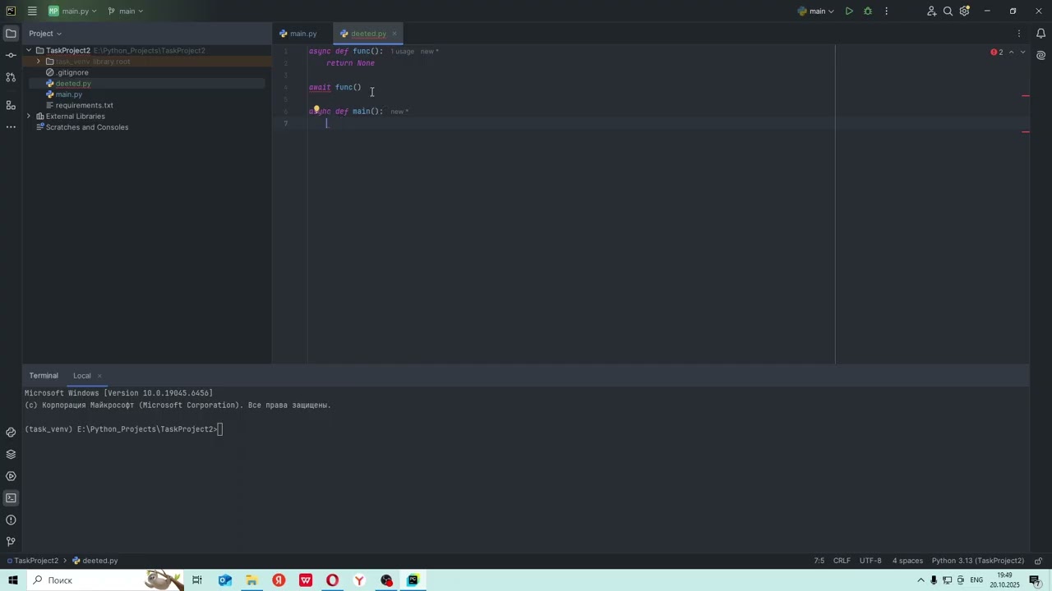The height and width of the screenshot is (591, 1052).
Task: Open the Problems tool window icon
Action: 11,520
